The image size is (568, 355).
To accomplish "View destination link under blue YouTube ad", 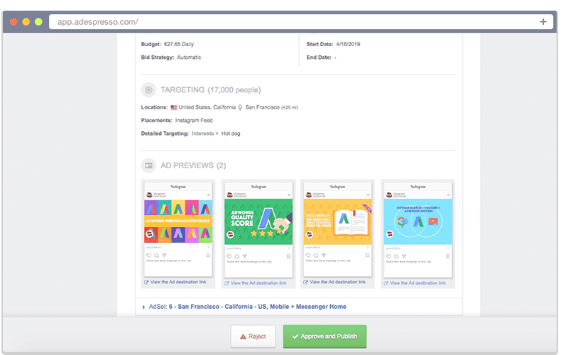I will pyautogui.click(x=418, y=283).
